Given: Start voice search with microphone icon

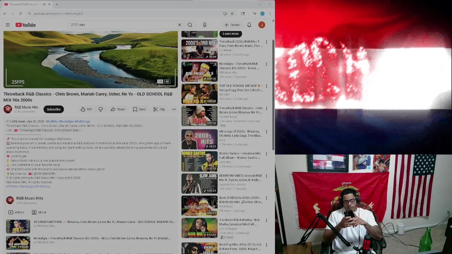Looking at the screenshot, I should pos(204,25).
